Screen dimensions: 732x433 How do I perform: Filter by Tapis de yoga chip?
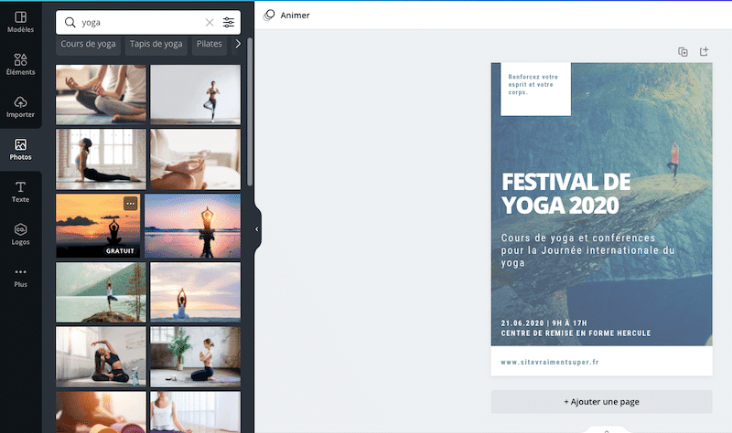click(156, 44)
